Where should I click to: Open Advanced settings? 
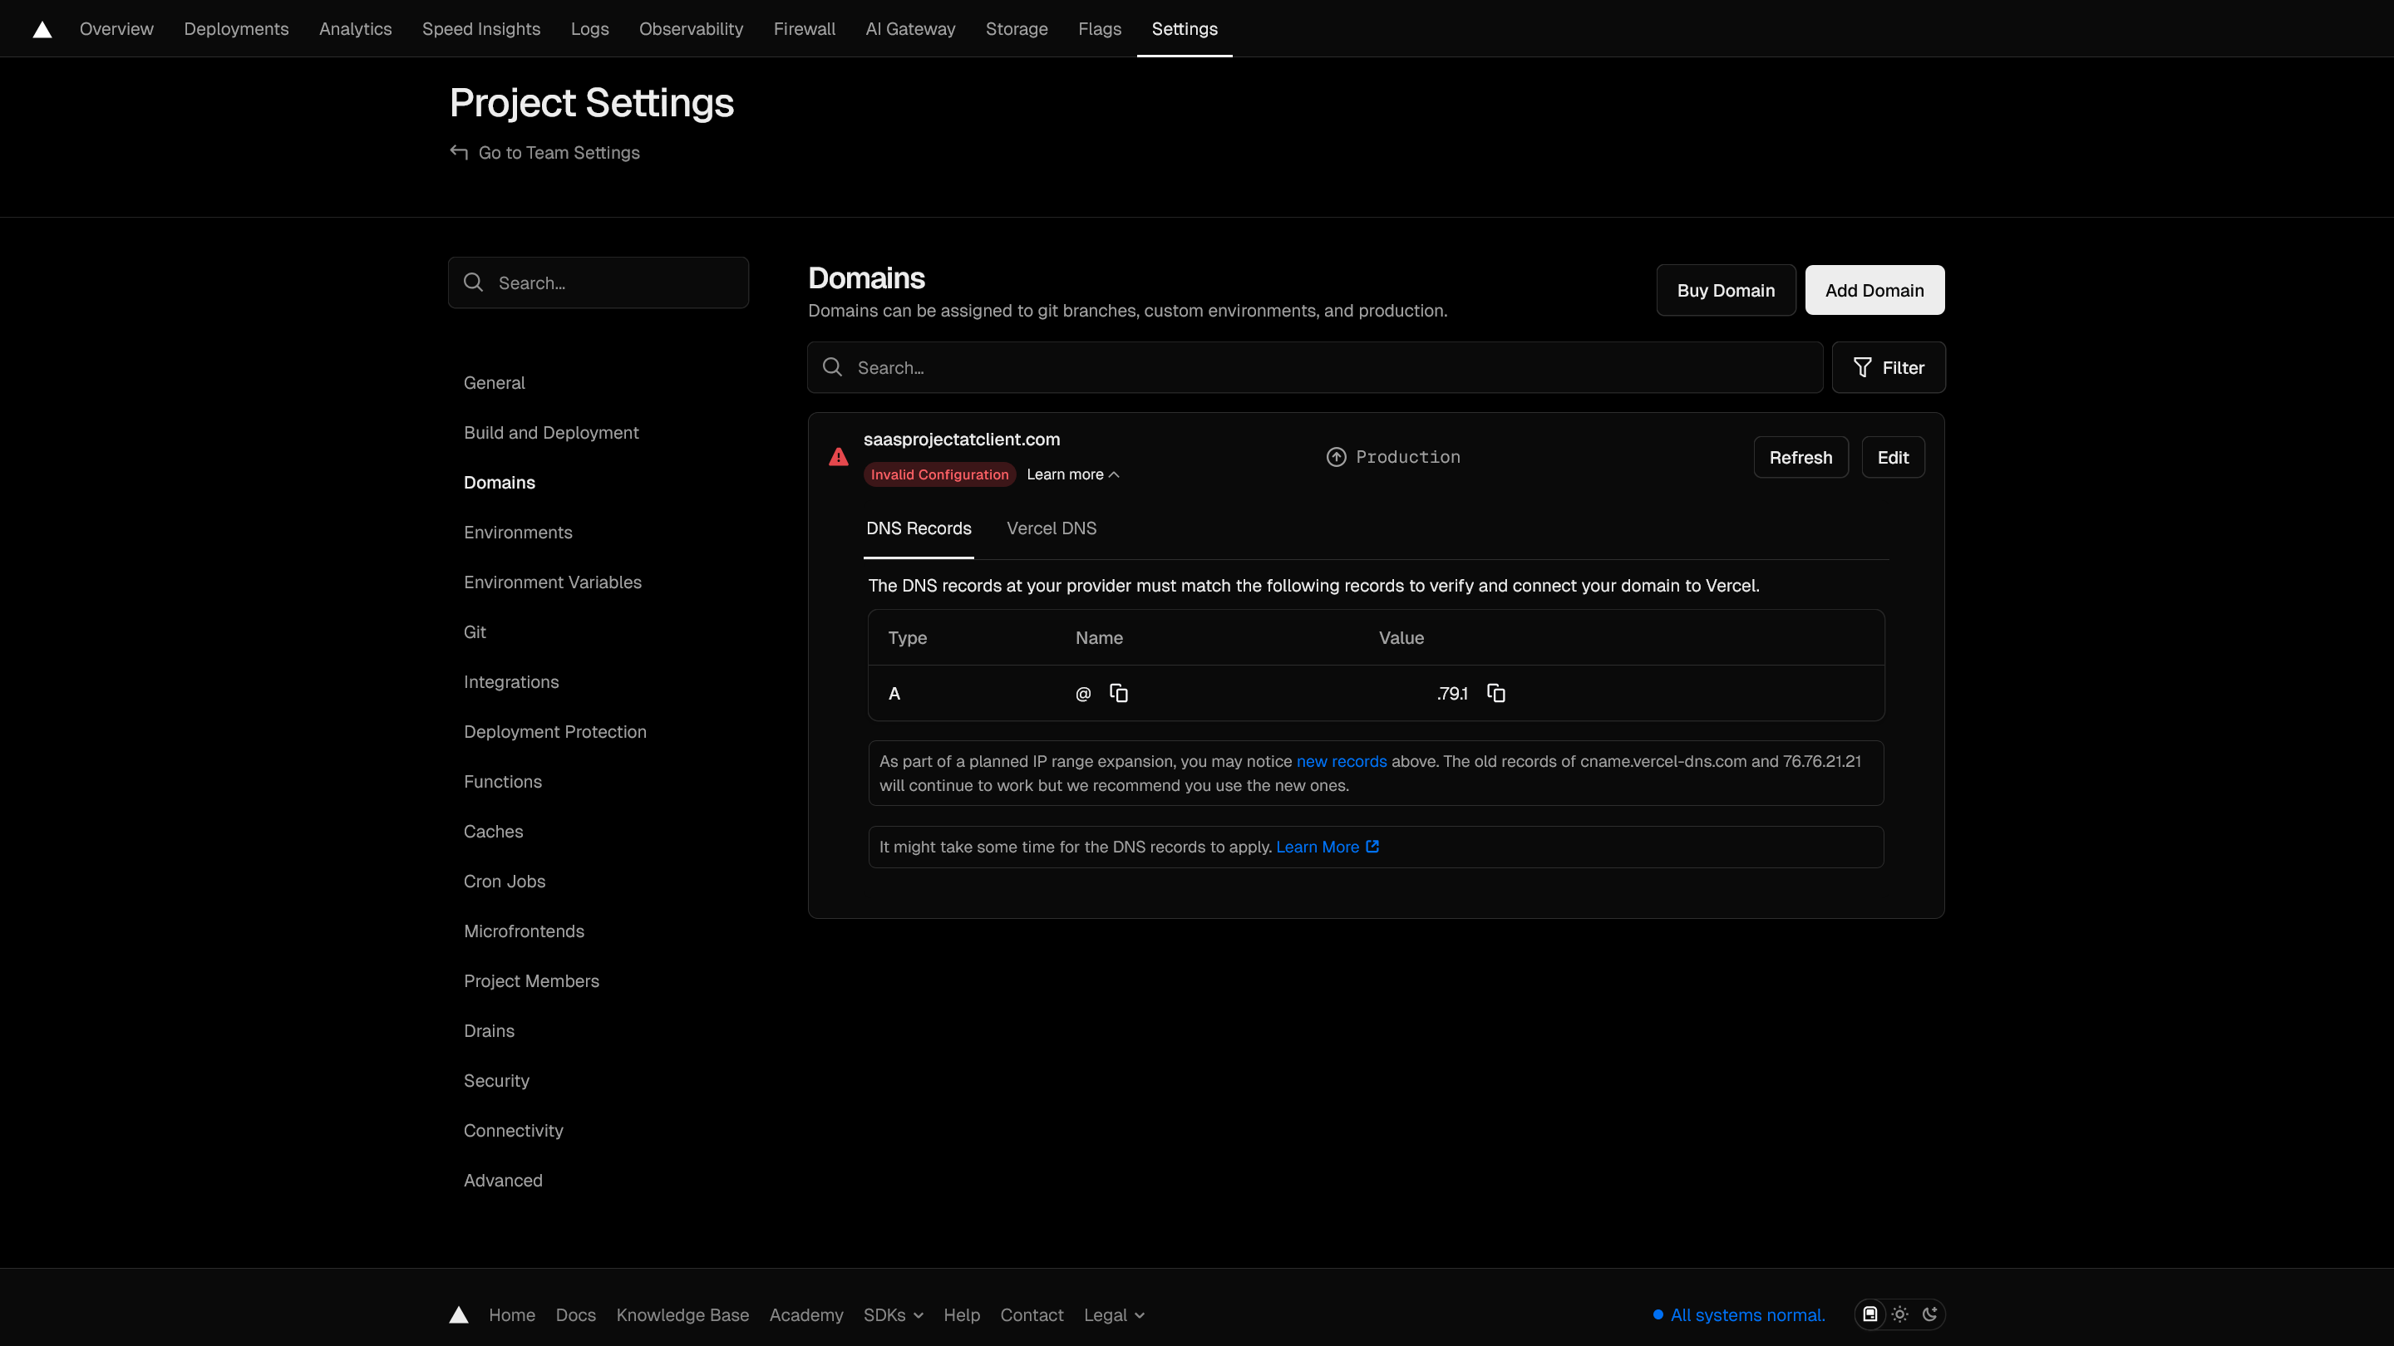point(503,1181)
